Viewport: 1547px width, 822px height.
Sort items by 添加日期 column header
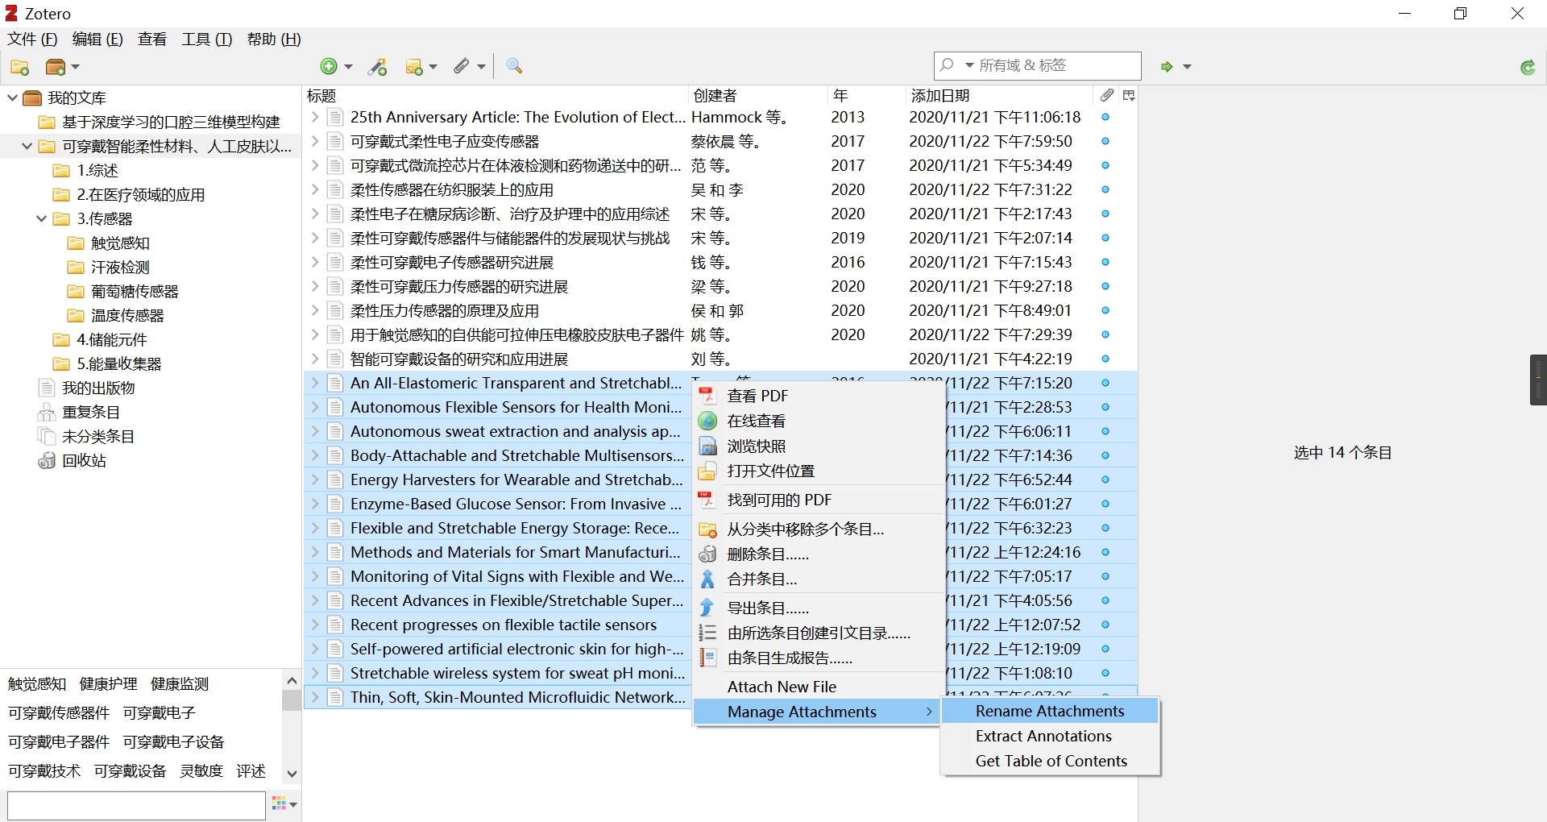999,95
